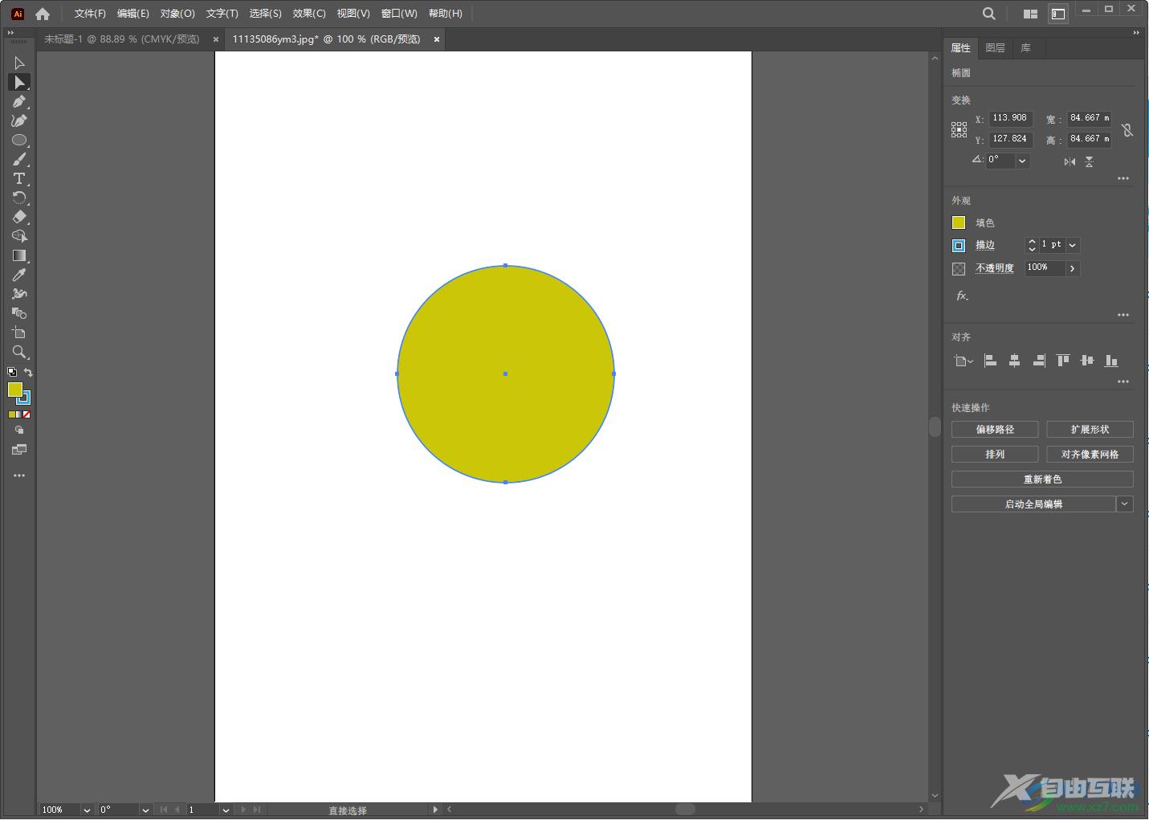Flip the ellipse horizontally
The width and height of the screenshot is (1149, 820).
[1070, 162]
